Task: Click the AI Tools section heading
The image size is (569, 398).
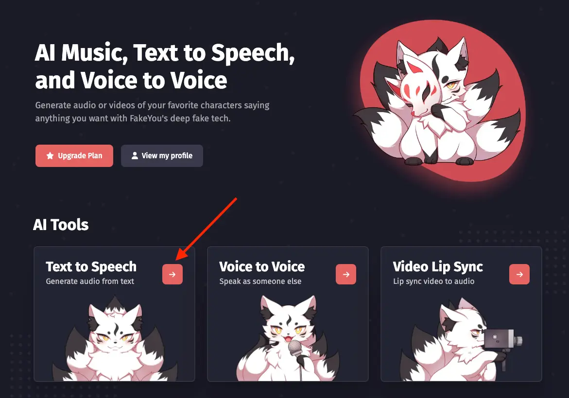Action: 61,225
